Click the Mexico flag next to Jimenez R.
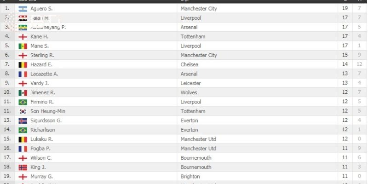The width and height of the screenshot is (368, 184). [23, 92]
